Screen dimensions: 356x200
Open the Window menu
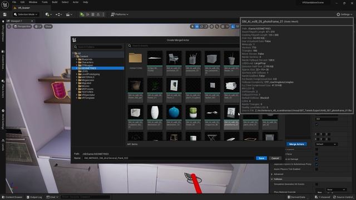point(33,2)
